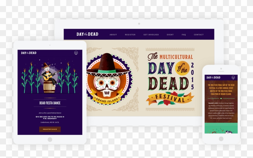Click the 'Started in 2013' paragraph on phone
This screenshot has height=158, width=253.
tap(221, 111)
